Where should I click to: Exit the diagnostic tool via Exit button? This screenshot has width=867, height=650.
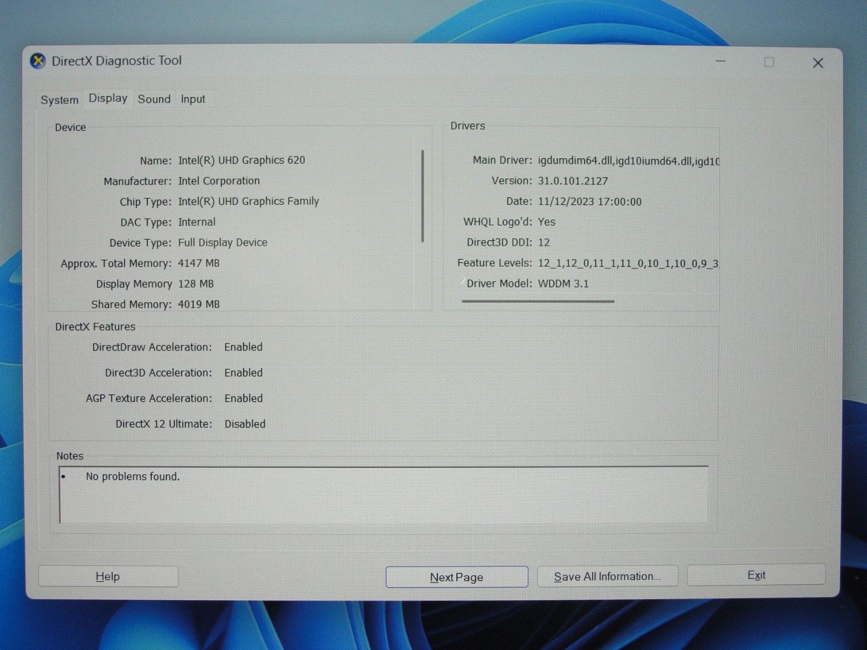pos(756,575)
